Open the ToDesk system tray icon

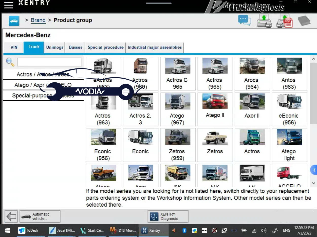194,230
